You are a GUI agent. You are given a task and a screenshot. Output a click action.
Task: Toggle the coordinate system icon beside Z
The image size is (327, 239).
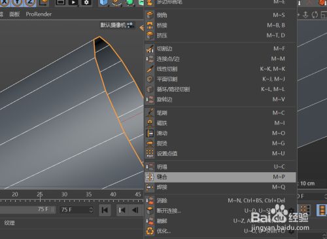(44, 3)
